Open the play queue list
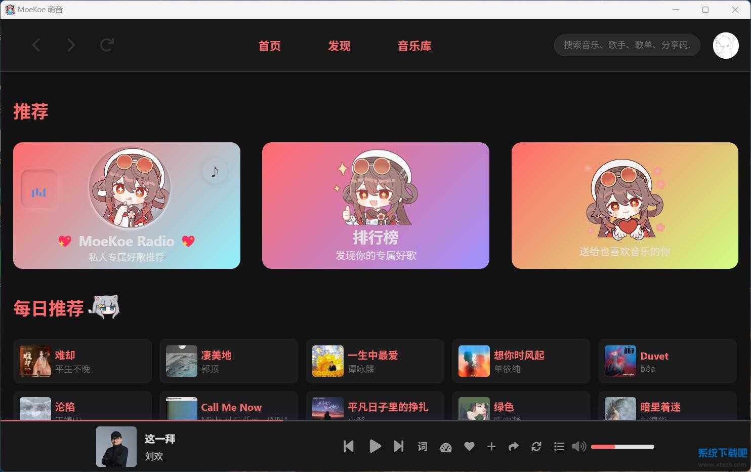The height and width of the screenshot is (472, 751). pyautogui.click(x=559, y=447)
